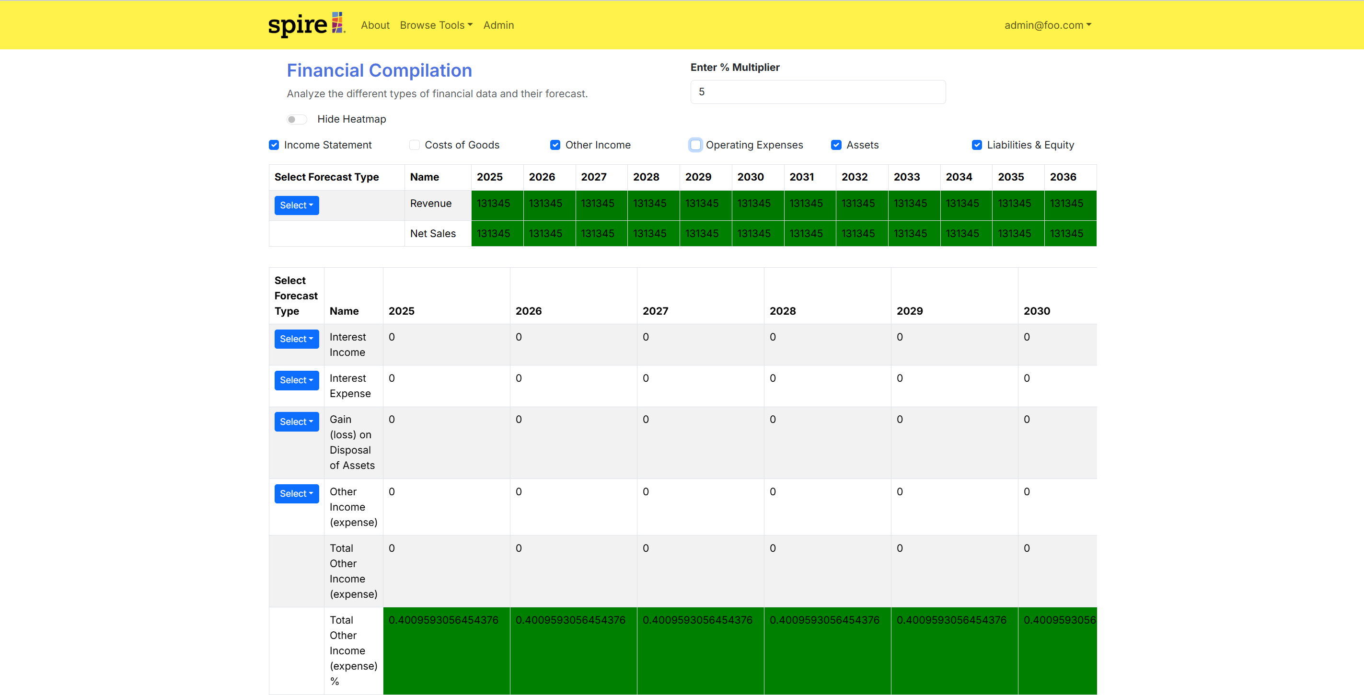Screen dimensions: 1364x695
Task: Open the Select dropdown for Revenue
Action: tap(297, 205)
